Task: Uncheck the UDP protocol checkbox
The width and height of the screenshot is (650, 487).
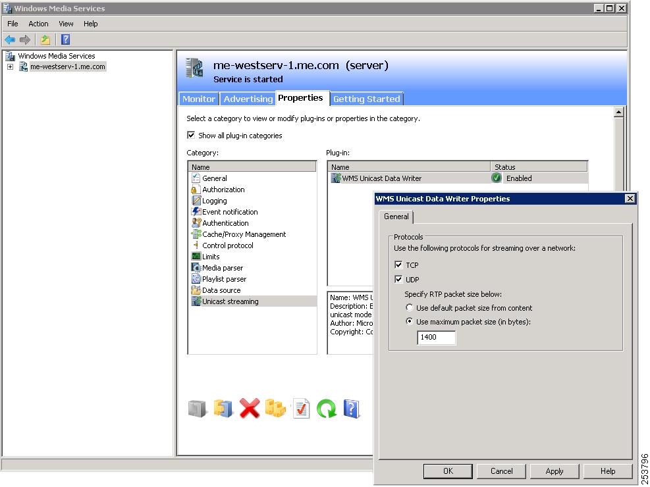Action: point(399,279)
